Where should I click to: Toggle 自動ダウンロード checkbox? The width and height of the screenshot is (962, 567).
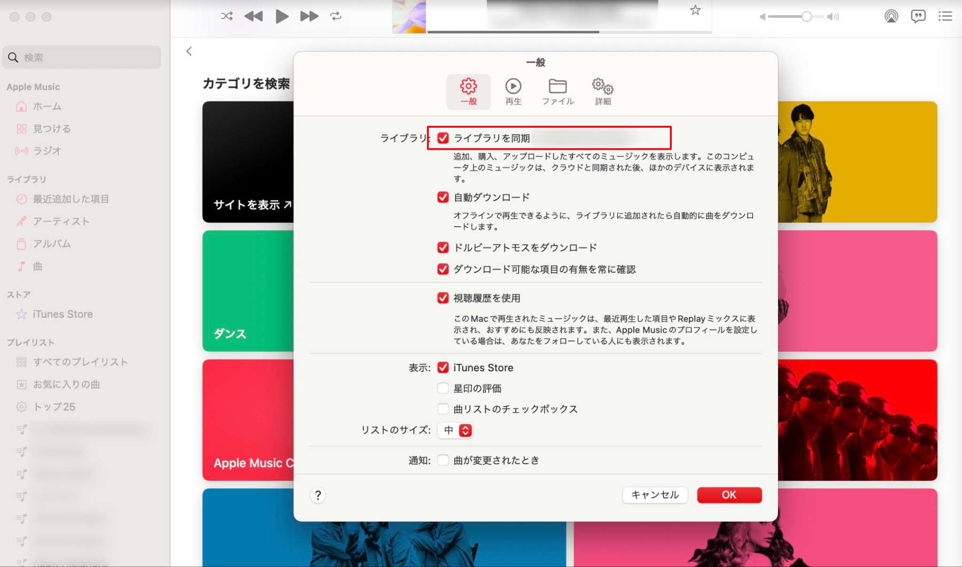pyautogui.click(x=443, y=197)
